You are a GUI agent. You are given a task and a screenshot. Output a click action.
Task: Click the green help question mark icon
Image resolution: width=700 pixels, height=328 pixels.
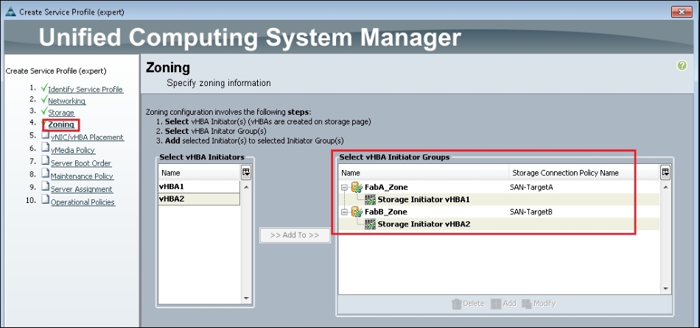pyautogui.click(x=682, y=66)
